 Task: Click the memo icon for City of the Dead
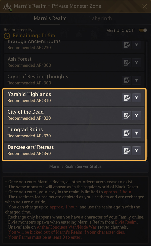127,115
